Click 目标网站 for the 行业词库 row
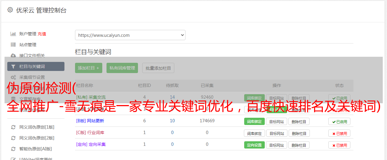 277,133
